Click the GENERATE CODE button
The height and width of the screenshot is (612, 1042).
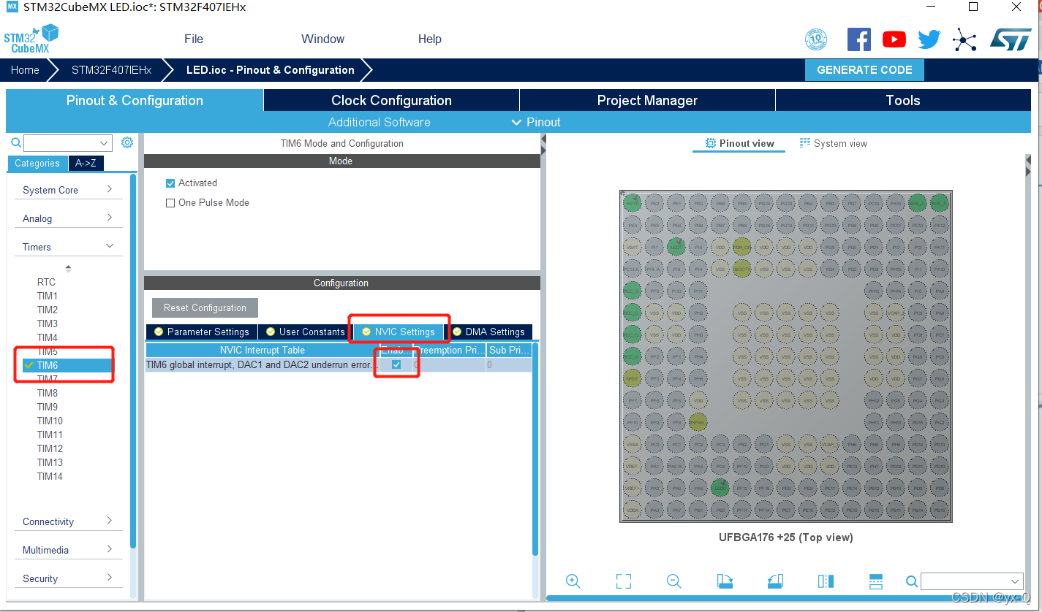pyautogui.click(x=864, y=70)
